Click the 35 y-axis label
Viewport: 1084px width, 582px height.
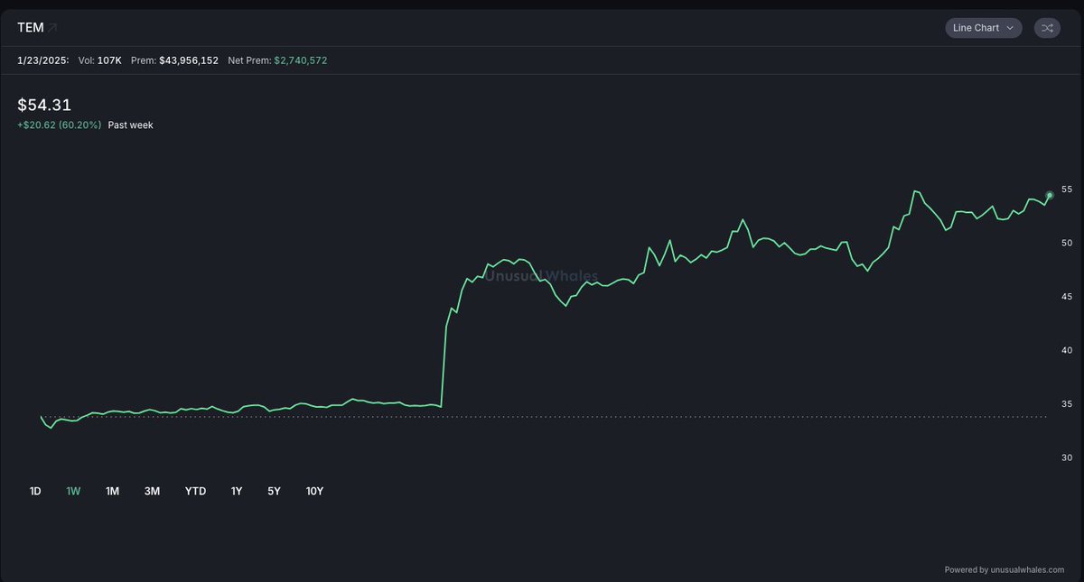pos(1067,404)
